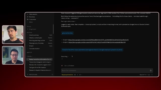Click the small icon below Searching
The height and width of the screenshot is (90, 161).
coord(62,59)
